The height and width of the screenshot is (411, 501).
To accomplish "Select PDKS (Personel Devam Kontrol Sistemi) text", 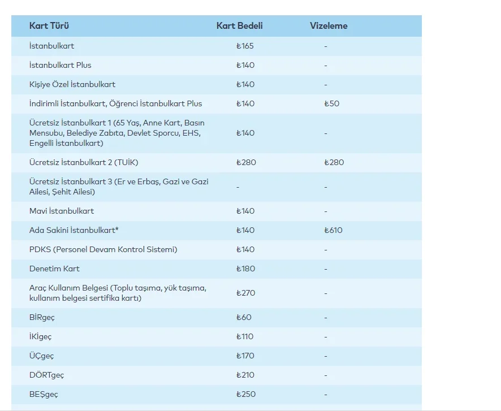I will point(103,249).
